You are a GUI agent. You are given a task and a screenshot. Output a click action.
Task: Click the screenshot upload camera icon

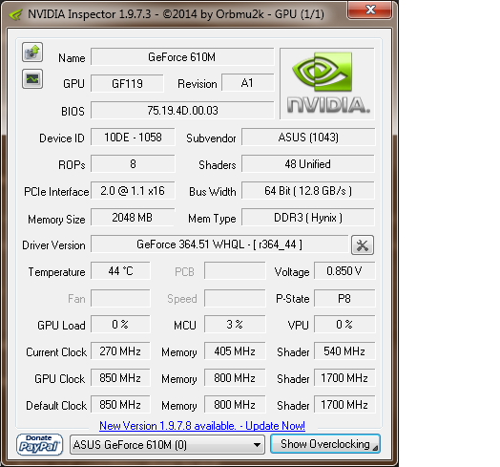[x=32, y=52]
